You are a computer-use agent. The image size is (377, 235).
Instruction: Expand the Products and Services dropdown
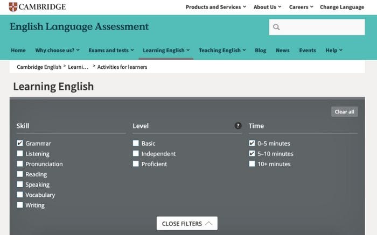tap(215, 7)
